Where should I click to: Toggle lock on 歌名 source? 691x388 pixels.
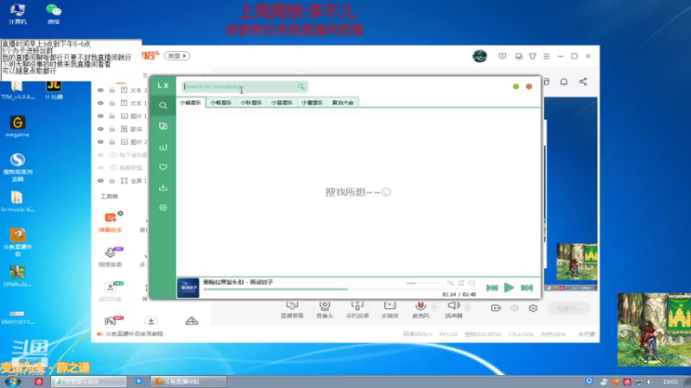pos(112,128)
